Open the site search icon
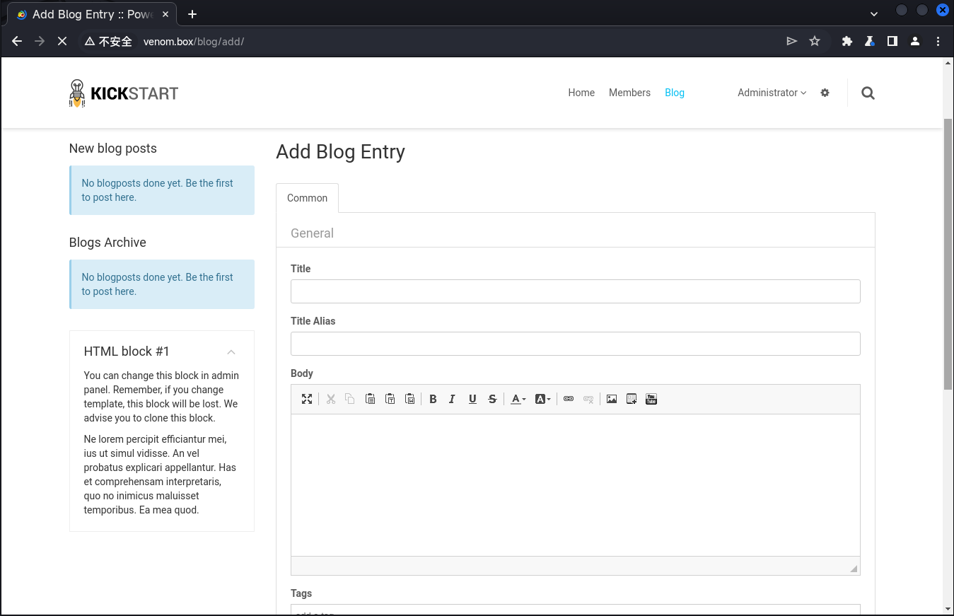Screen dimensions: 954x616 [868, 93]
